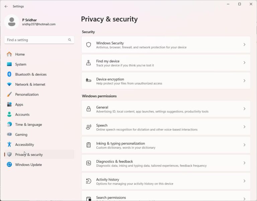
Task: Click the General padlock icon
Action: pyautogui.click(x=88, y=109)
